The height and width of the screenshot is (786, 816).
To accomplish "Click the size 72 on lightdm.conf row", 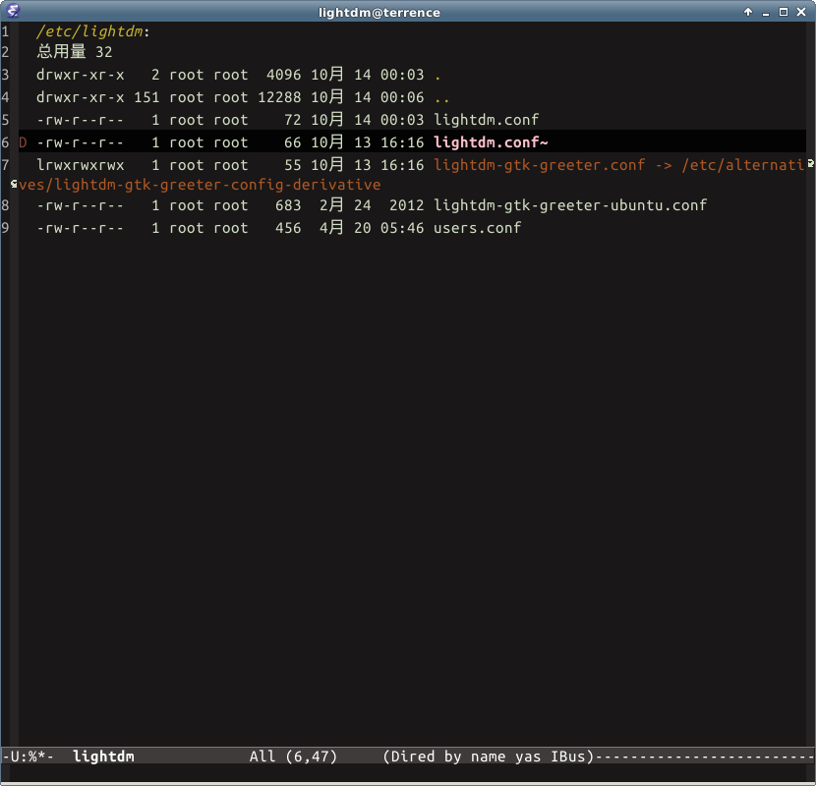I will [292, 120].
